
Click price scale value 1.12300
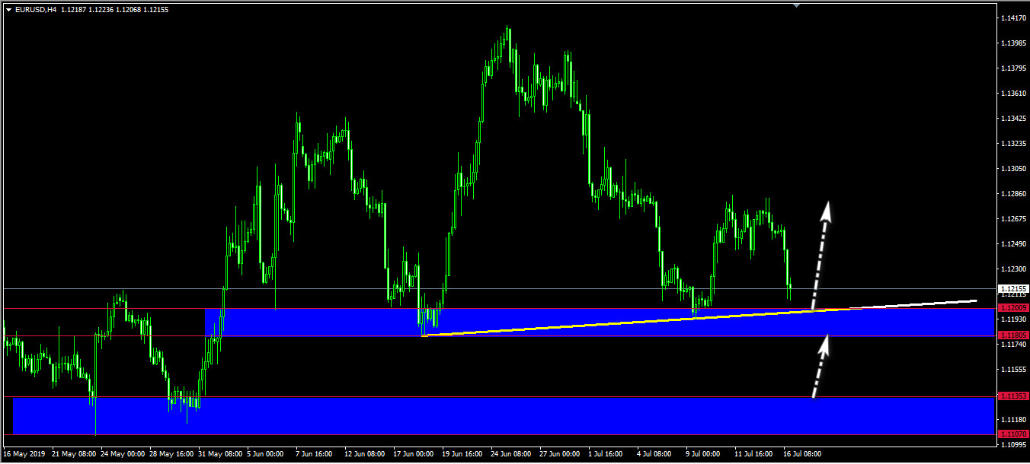[1015, 269]
